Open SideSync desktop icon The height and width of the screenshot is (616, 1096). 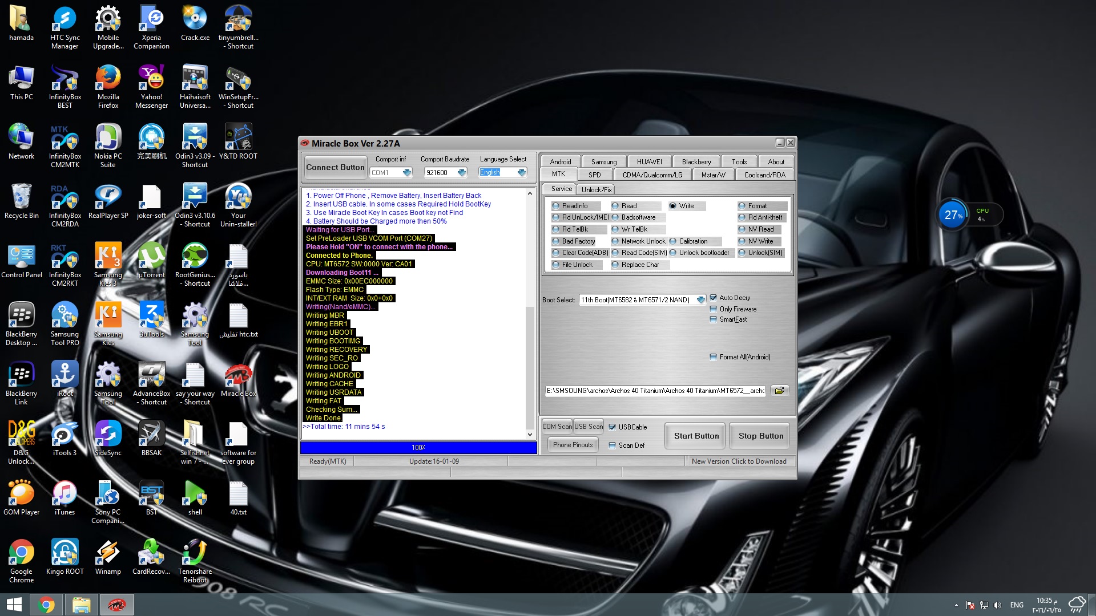(x=108, y=439)
